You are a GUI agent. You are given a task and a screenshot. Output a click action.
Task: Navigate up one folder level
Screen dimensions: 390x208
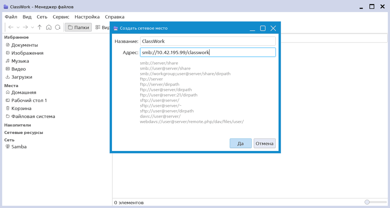click(40, 27)
